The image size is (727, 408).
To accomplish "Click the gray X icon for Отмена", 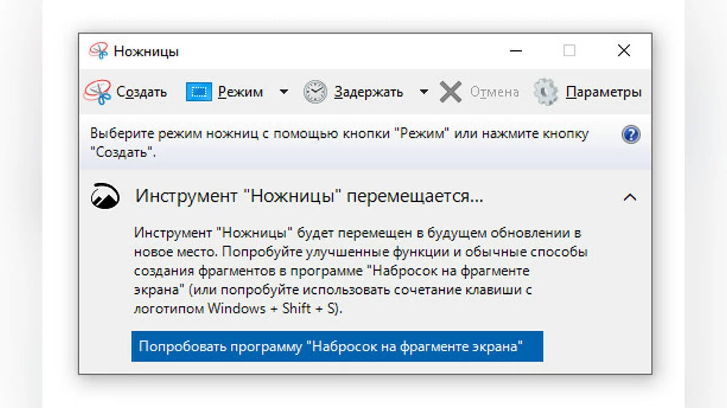I will tap(451, 92).
